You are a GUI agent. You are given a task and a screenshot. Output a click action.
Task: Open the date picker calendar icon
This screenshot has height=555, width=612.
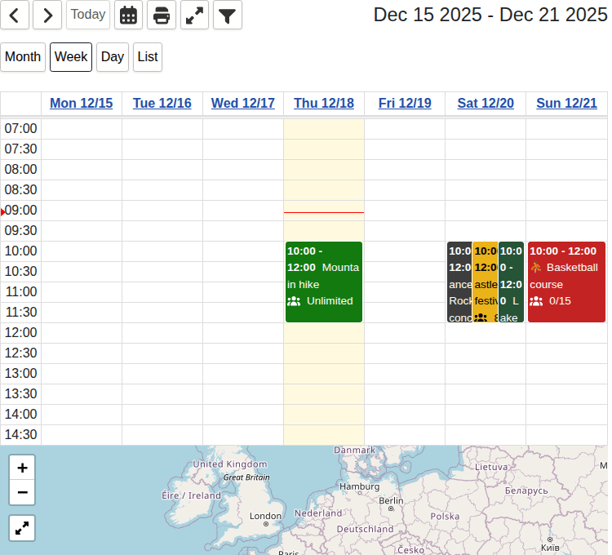pyautogui.click(x=128, y=15)
